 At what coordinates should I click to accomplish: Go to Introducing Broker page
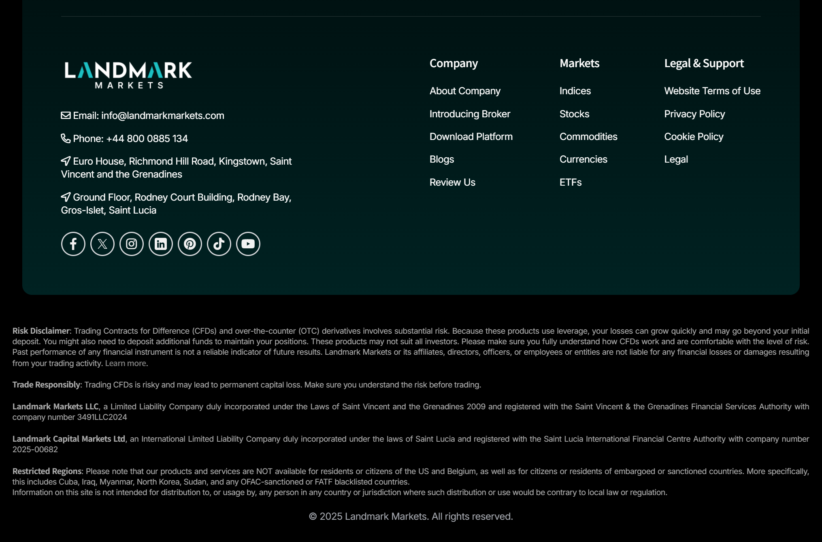point(470,114)
